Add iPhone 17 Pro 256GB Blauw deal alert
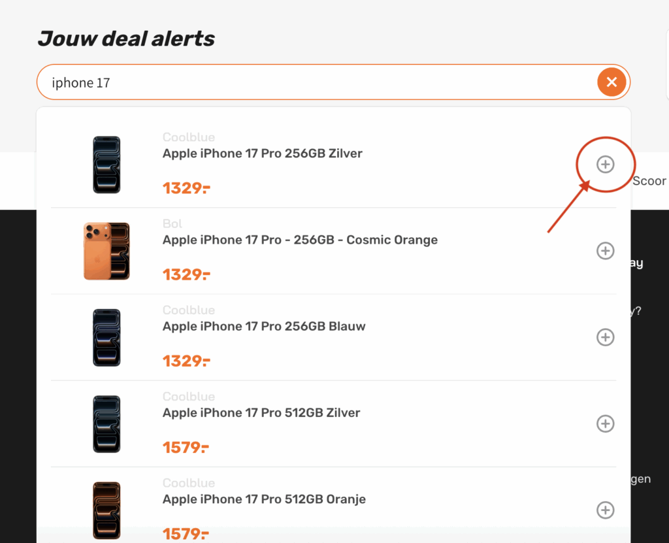This screenshot has height=543, width=669. coord(606,337)
